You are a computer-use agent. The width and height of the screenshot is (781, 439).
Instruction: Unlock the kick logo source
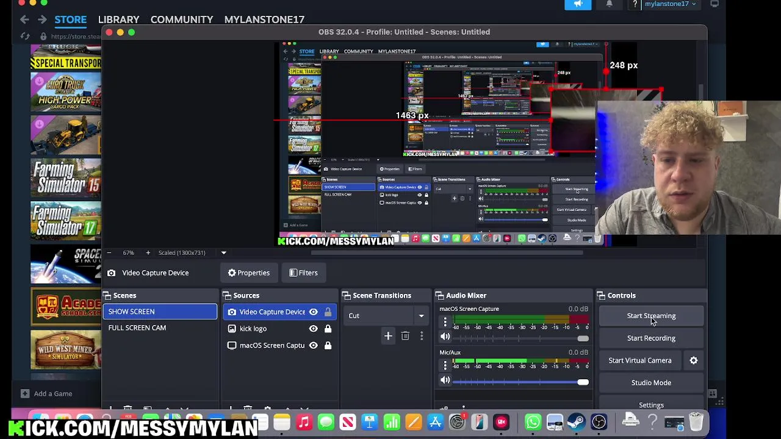point(328,329)
